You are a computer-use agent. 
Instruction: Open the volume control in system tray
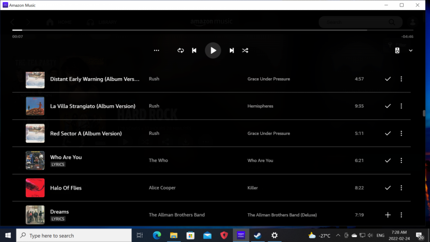pos(370,235)
